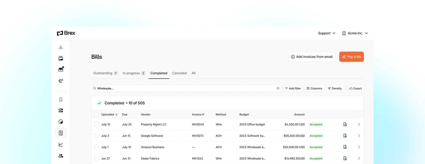The height and width of the screenshot is (164, 425).
Task: Click the Invoice # column header
Action: click(x=198, y=114)
